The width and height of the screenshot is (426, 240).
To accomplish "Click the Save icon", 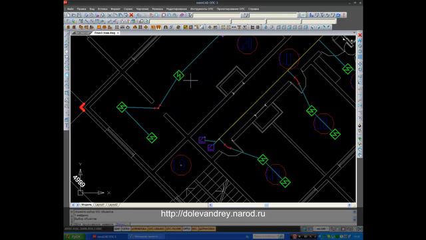I will click(x=79, y=15).
